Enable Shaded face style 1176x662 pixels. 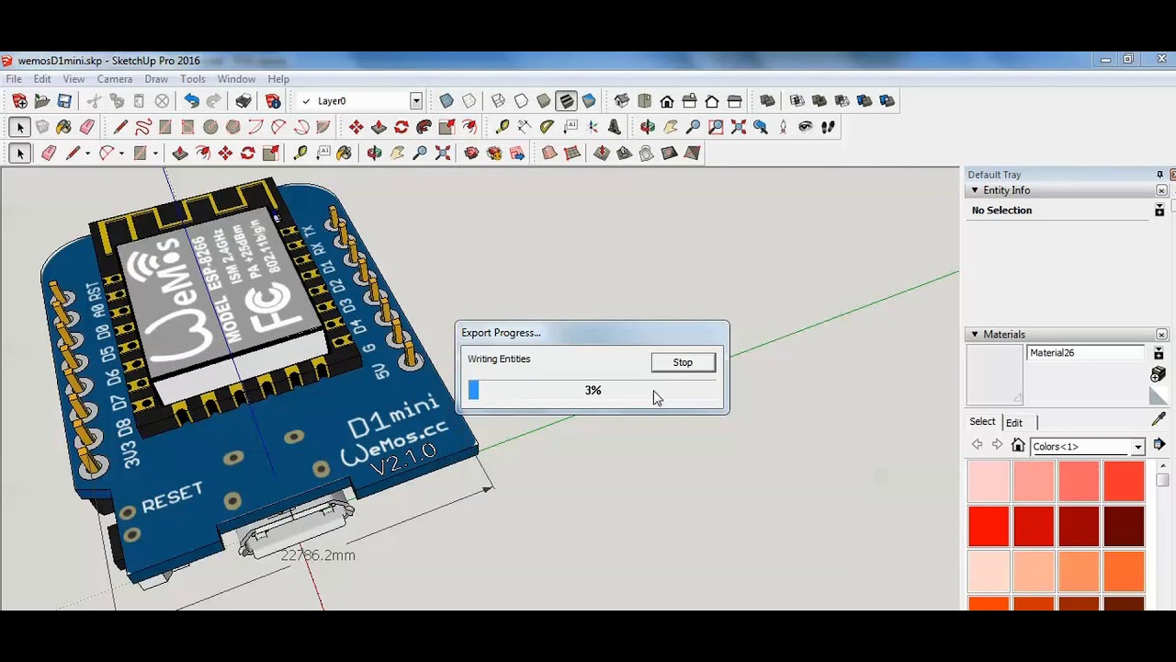[x=544, y=101]
